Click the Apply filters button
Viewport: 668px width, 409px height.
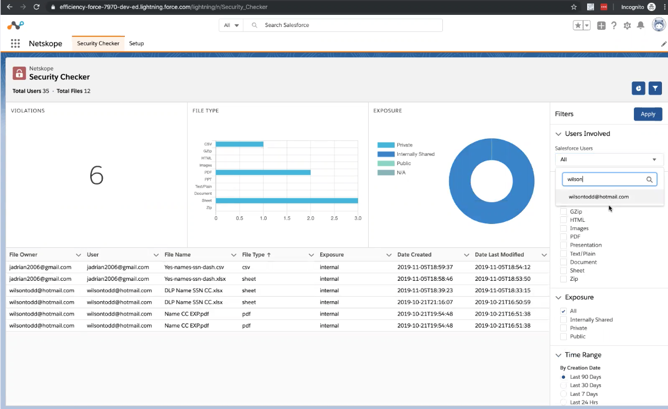pos(648,114)
